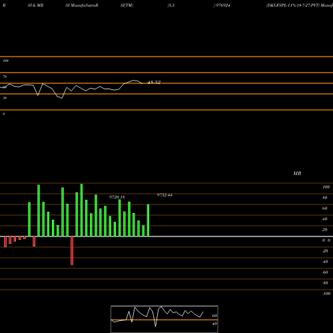Click the 9752.44 value label
This screenshot has width=333, height=333.
pyautogui.click(x=165, y=195)
